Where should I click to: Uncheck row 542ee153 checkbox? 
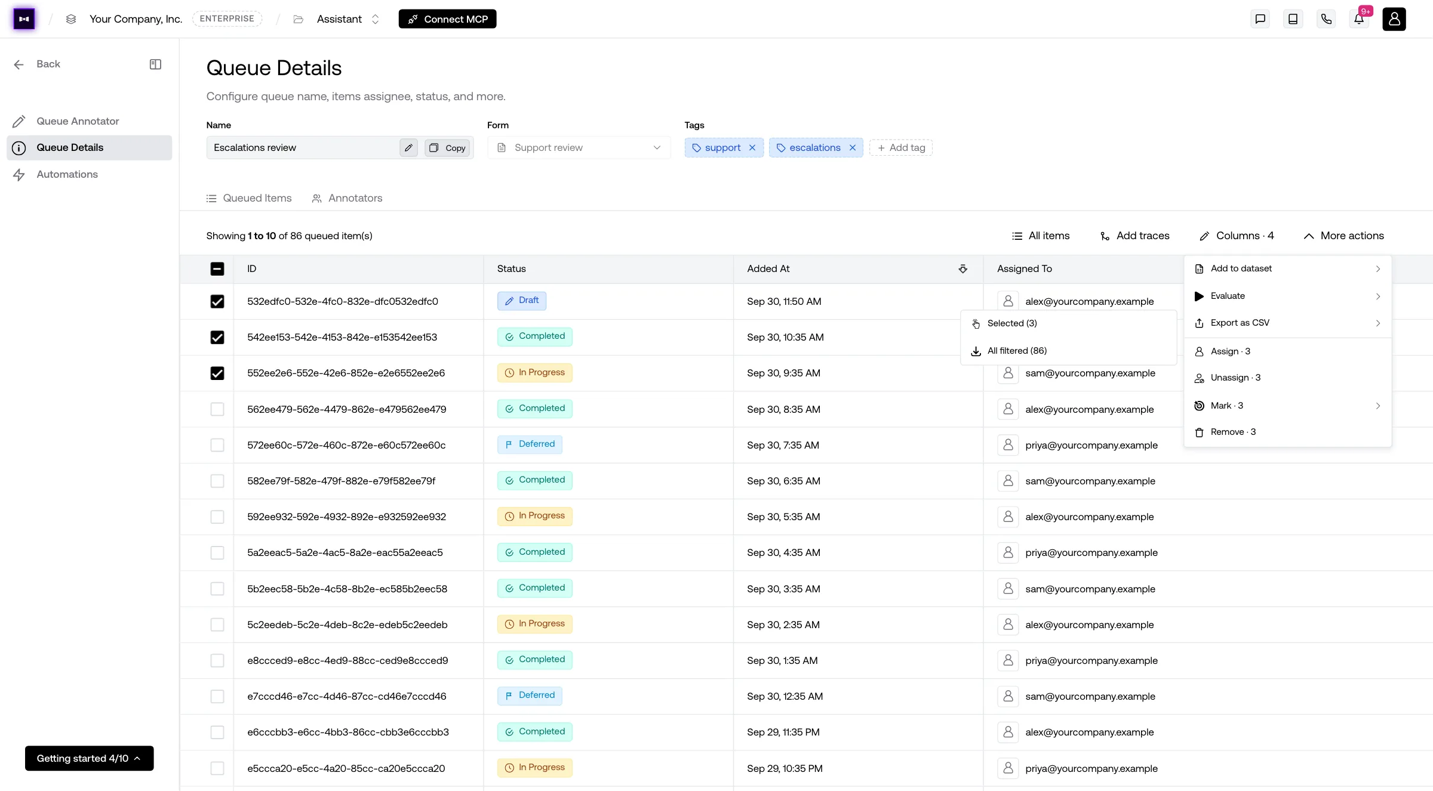217,337
